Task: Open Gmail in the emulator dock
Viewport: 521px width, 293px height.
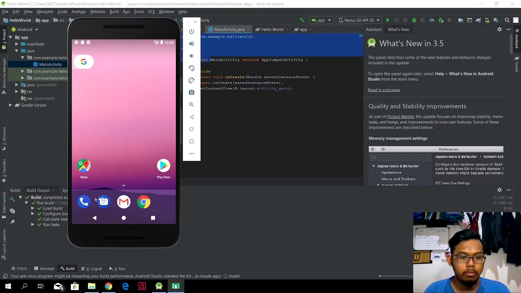Action: pos(124,202)
